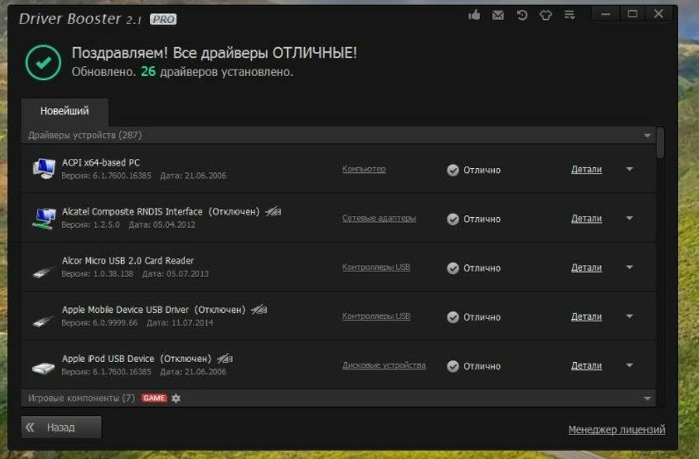Open Детали for ACPI x64-based PC
Viewport: 699px width, 459px height.
pos(586,169)
